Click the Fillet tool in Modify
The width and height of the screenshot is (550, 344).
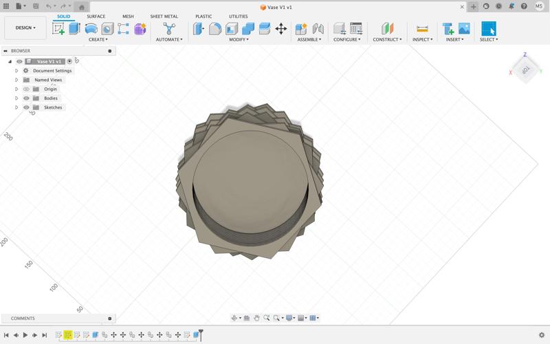(x=215, y=29)
